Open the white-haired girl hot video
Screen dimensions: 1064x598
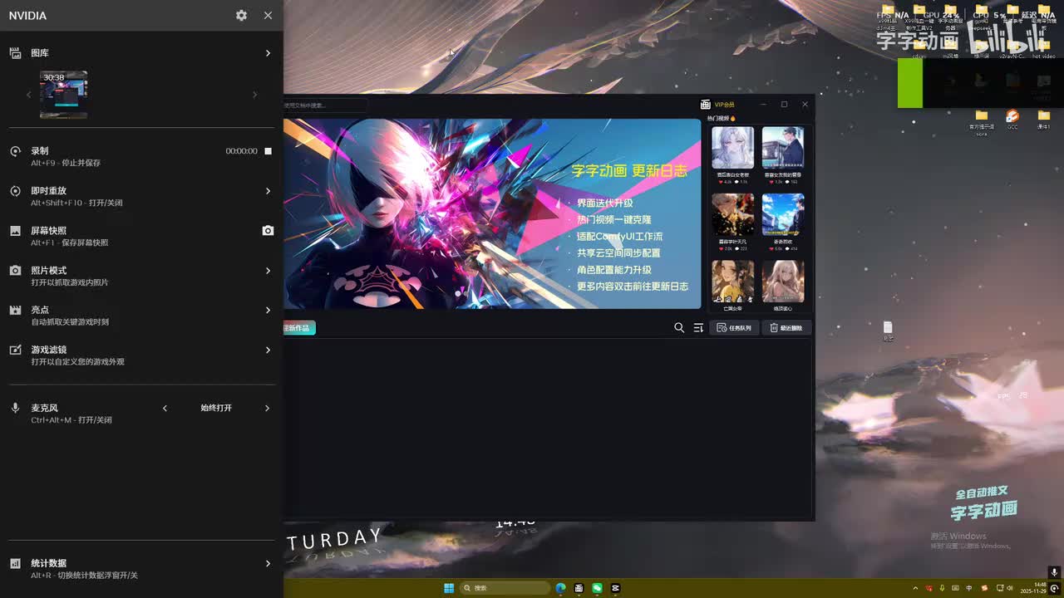(733, 148)
